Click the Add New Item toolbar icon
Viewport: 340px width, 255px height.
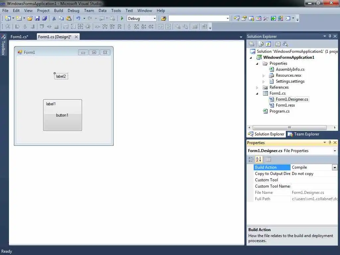[19, 19]
